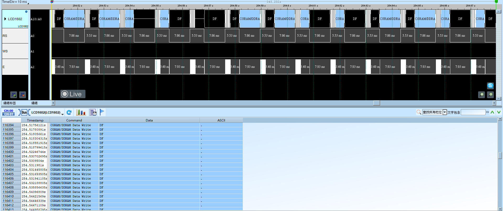
Task: Click the Timestamp column header
Action: click(35, 120)
